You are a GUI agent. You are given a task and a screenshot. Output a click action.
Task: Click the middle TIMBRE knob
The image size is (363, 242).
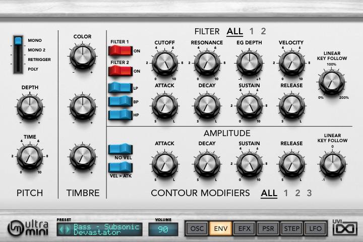(x=83, y=106)
